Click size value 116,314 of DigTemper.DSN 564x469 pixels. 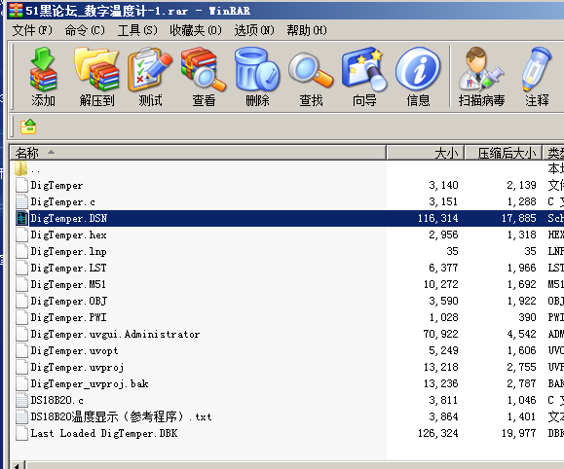coord(437,218)
